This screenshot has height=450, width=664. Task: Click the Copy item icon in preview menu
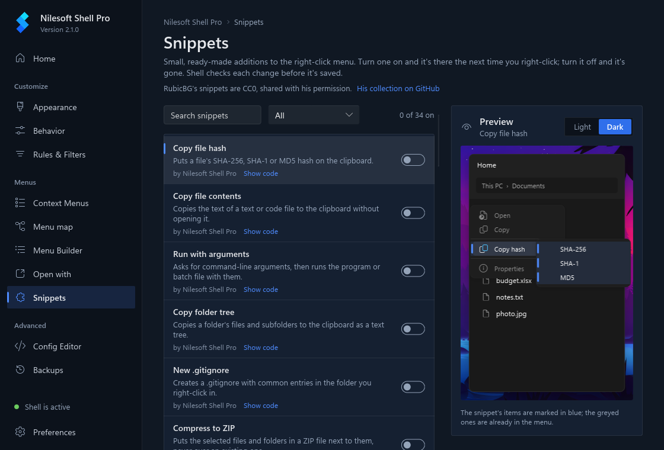[x=483, y=230]
